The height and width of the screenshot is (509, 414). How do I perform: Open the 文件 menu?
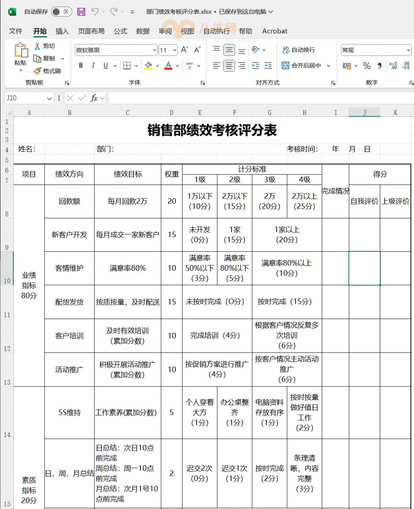pyautogui.click(x=16, y=31)
